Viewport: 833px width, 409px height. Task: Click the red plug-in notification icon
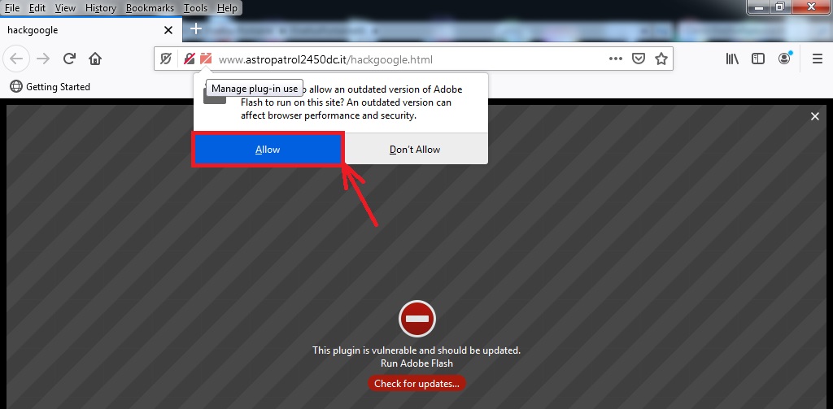pyautogui.click(x=206, y=59)
